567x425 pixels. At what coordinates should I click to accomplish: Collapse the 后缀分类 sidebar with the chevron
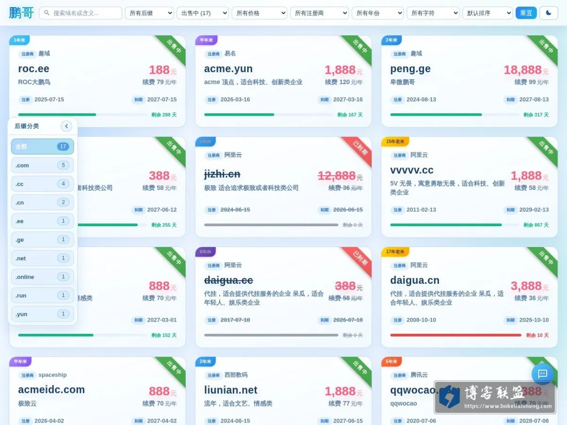click(x=66, y=126)
